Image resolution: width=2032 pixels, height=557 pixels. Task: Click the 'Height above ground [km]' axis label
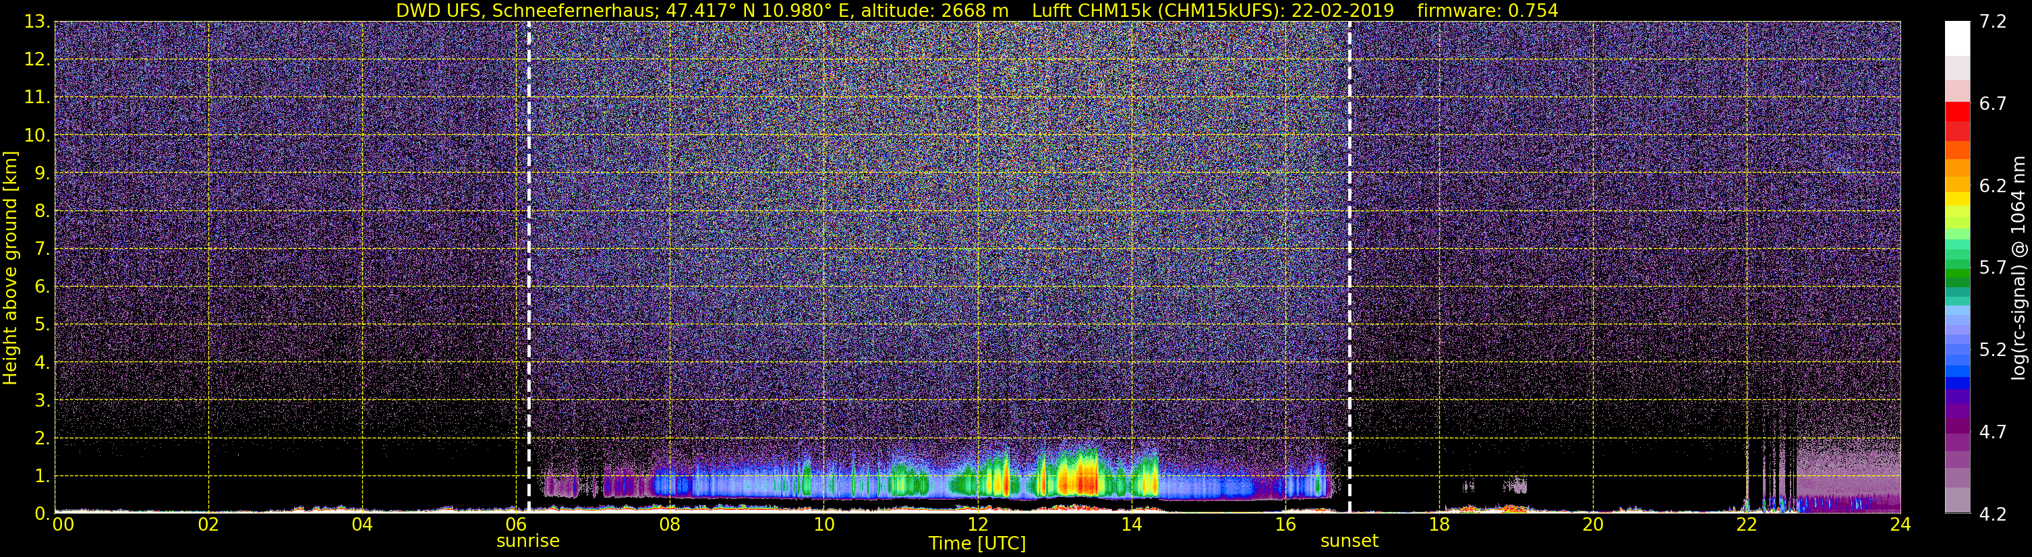(10, 268)
